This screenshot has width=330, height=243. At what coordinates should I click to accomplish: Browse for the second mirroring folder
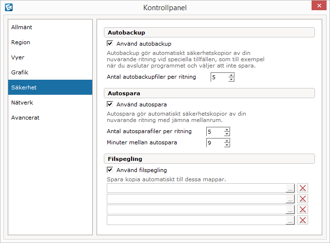pos(290,199)
